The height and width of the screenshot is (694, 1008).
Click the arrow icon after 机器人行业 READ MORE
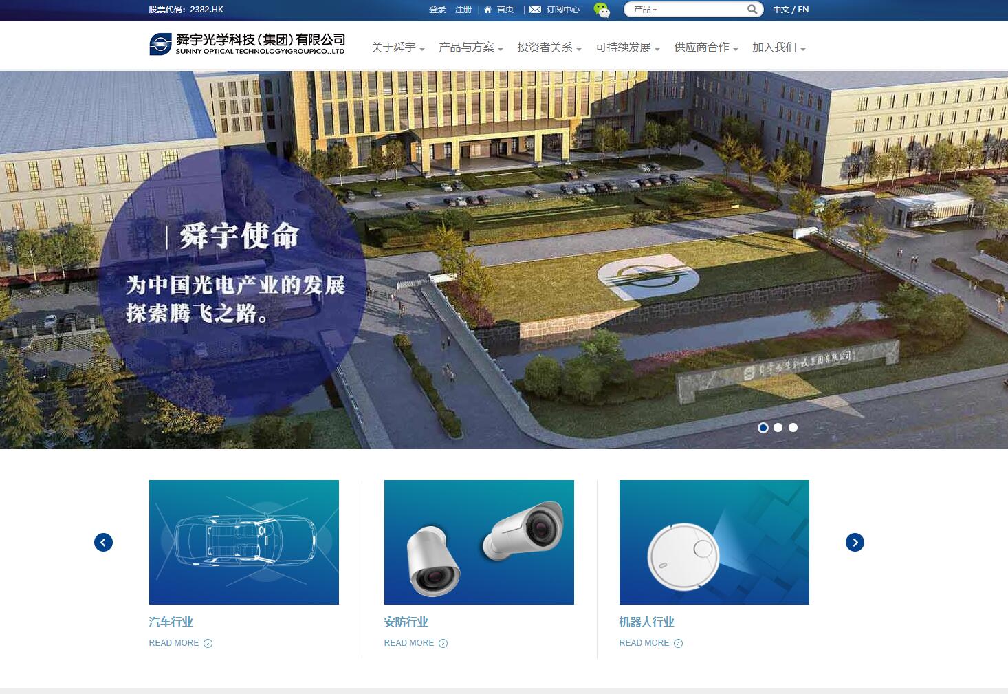coord(678,644)
